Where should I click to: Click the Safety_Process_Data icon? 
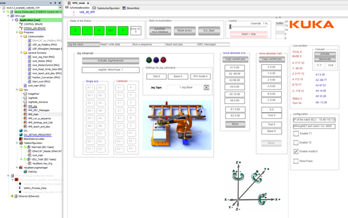20,188
